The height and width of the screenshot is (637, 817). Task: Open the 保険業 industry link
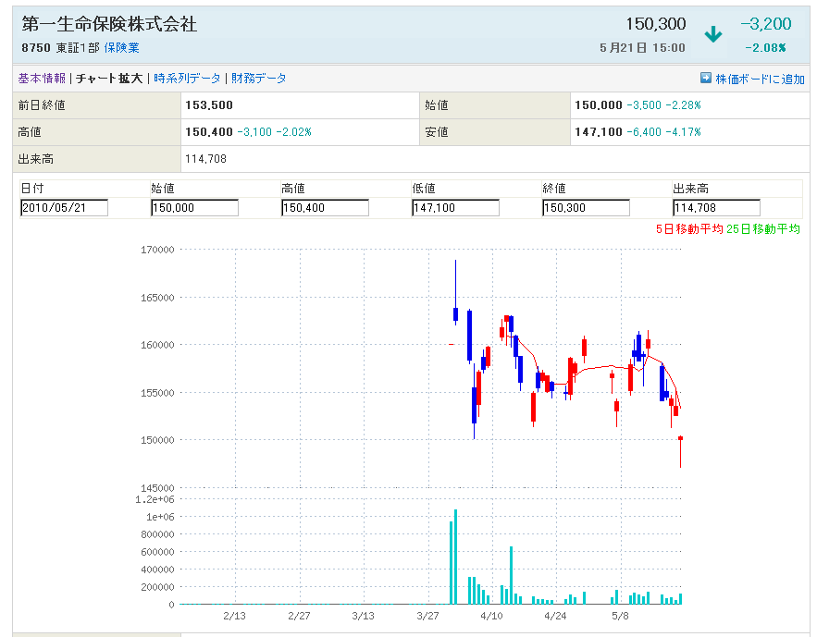pos(121,48)
